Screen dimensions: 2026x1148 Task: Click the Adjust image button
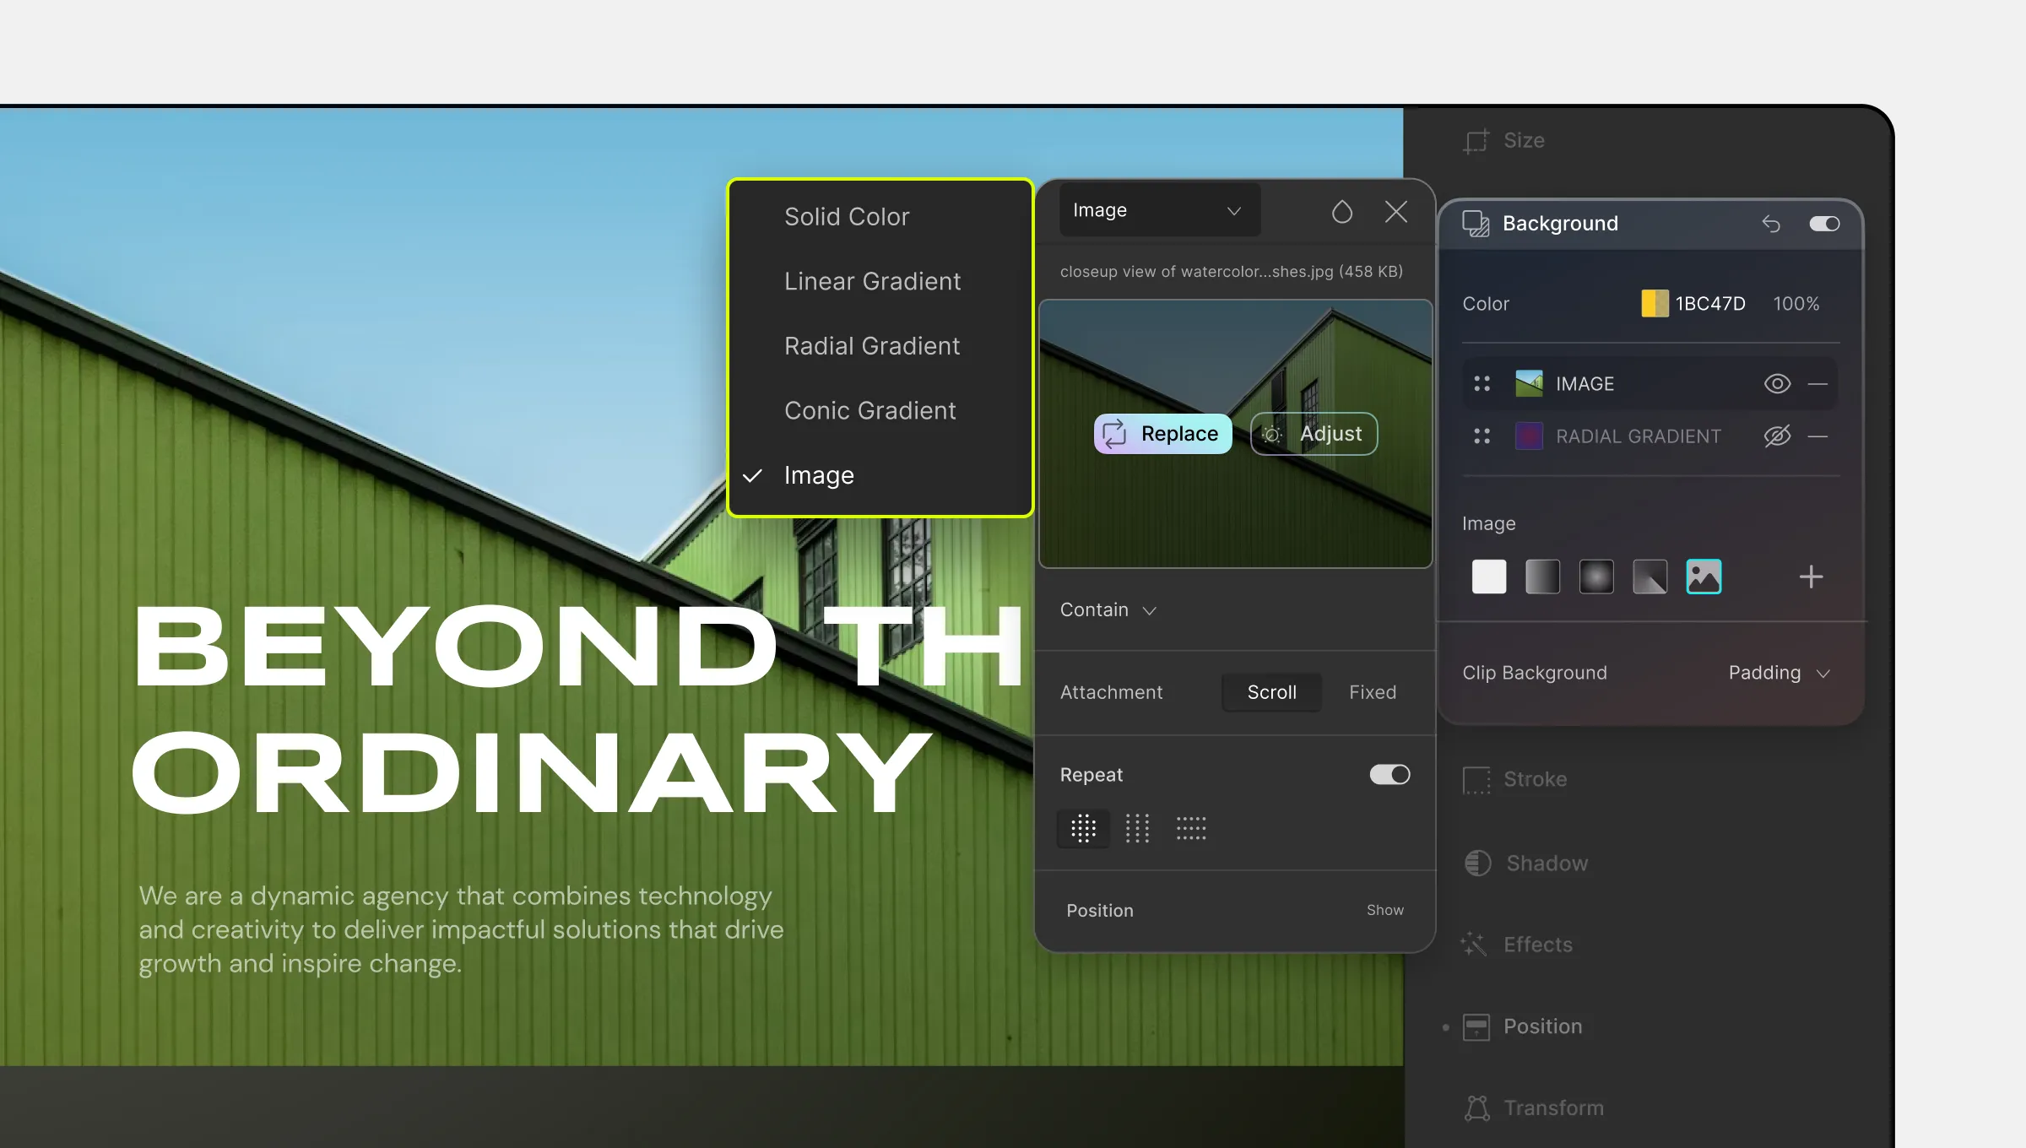point(1314,433)
